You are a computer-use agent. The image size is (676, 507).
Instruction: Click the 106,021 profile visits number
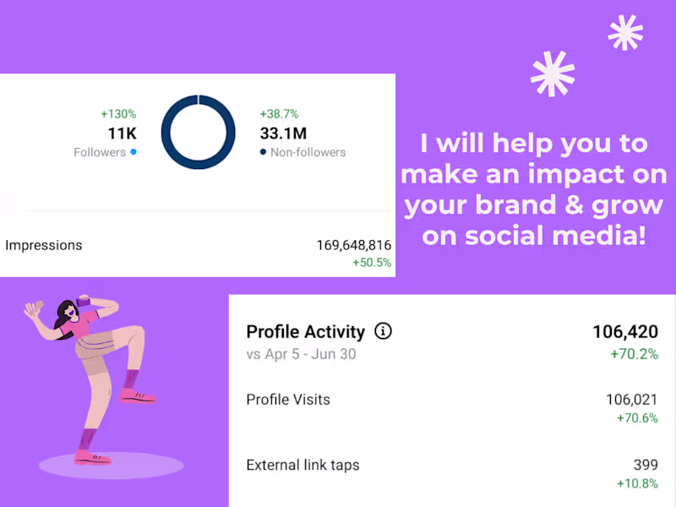pyautogui.click(x=631, y=400)
